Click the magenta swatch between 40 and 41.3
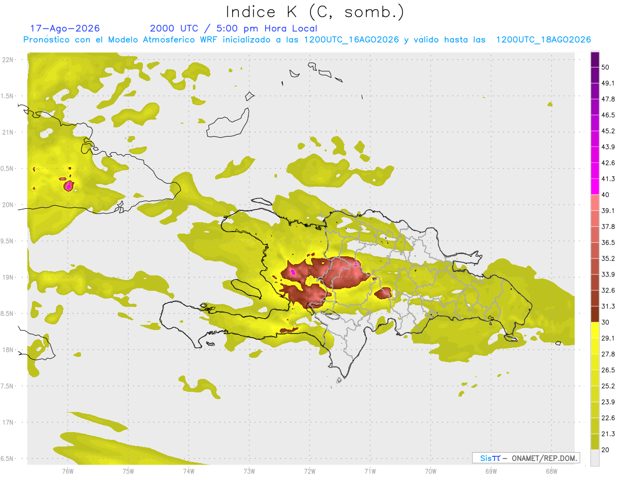 (595, 187)
